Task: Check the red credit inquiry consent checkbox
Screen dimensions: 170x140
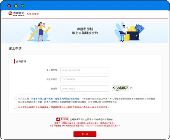Action: pyautogui.click(x=16, y=107)
